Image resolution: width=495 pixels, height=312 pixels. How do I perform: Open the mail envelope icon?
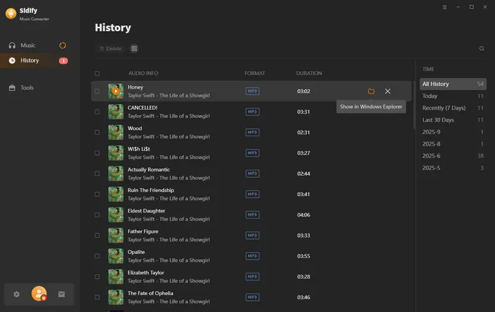click(61, 294)
